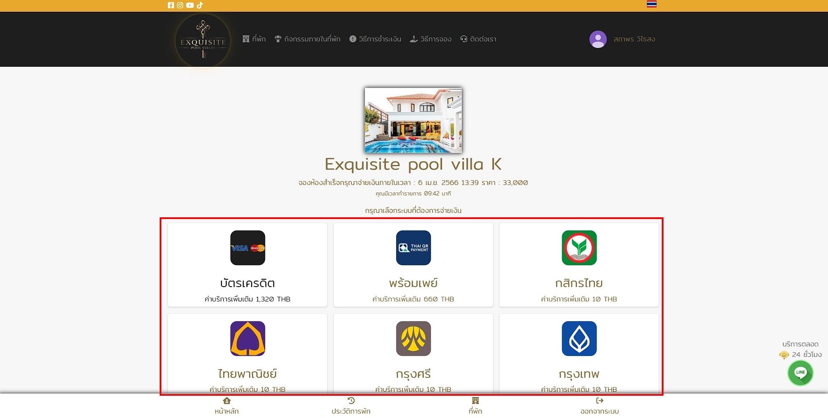This screenshot has height=418, width=828.
Task: Choose the บัตรเครดิต payment option label
Action: pyautogui.click(x=247, y=283)
